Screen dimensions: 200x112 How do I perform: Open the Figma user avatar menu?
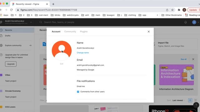coord(194,22)
